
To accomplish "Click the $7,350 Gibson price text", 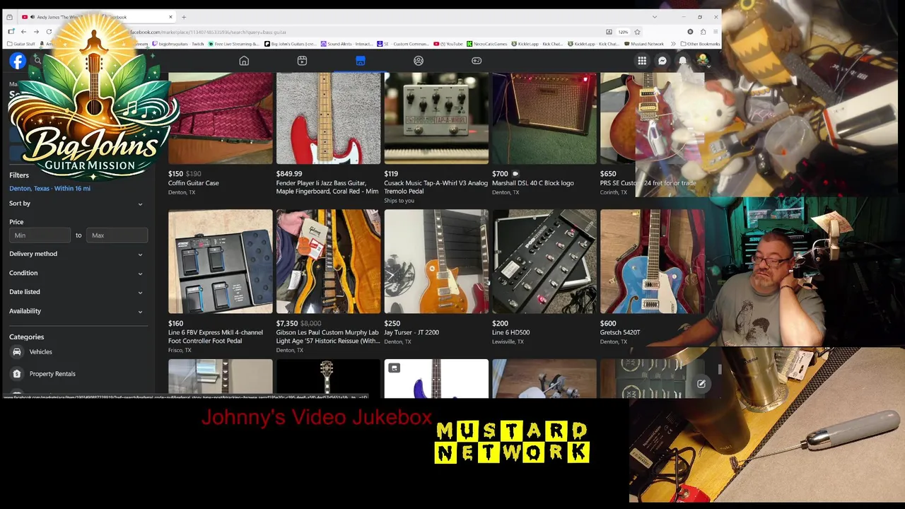I will [x=287, y=323].
